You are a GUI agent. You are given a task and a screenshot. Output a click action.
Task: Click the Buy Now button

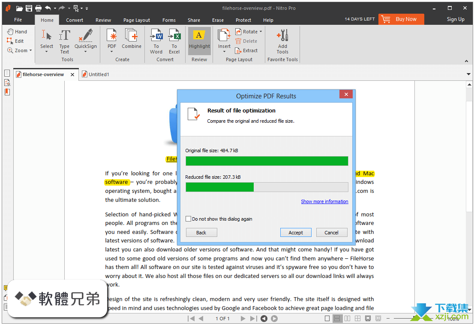[x=401, y=19]
